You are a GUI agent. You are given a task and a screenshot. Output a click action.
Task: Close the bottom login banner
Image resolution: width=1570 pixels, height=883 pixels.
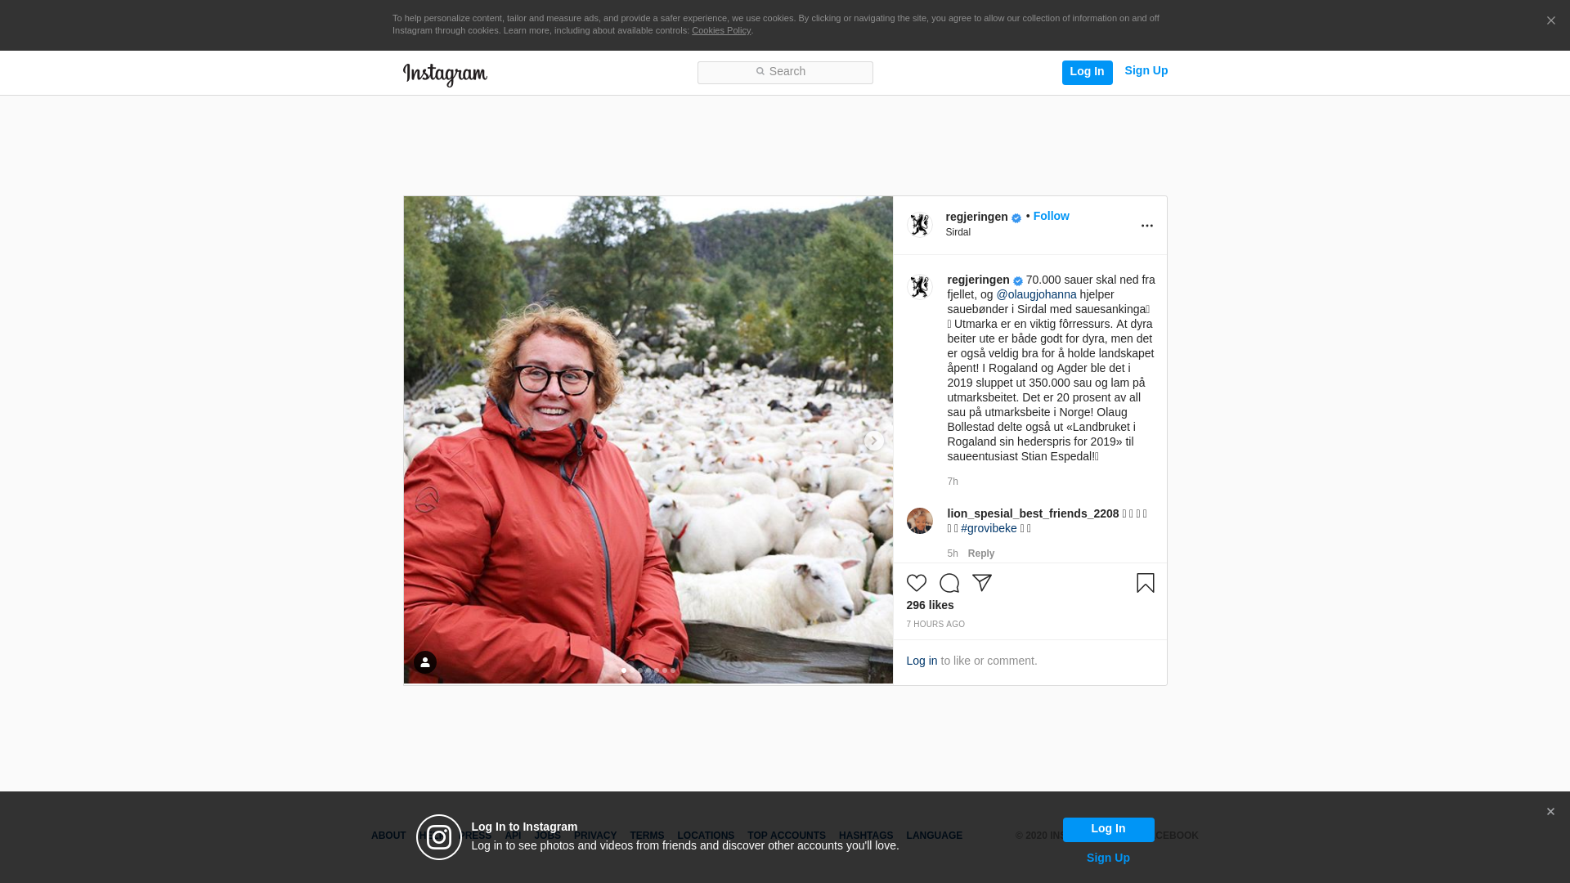pos(1550,812)
